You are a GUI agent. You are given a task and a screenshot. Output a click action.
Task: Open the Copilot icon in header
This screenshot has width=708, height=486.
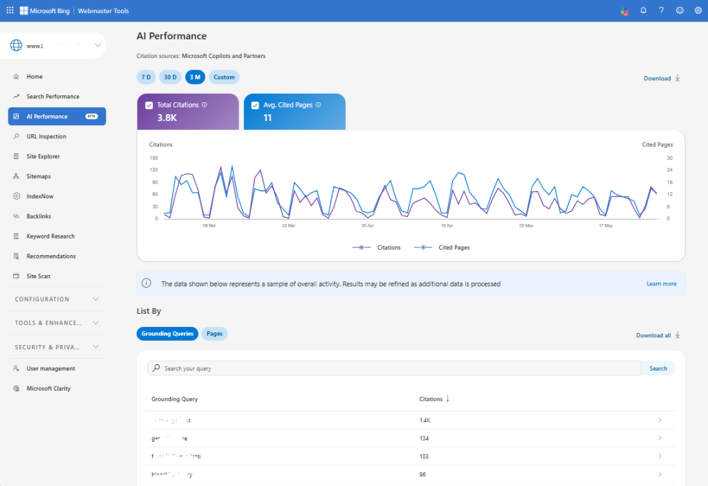tap(624, 11)
